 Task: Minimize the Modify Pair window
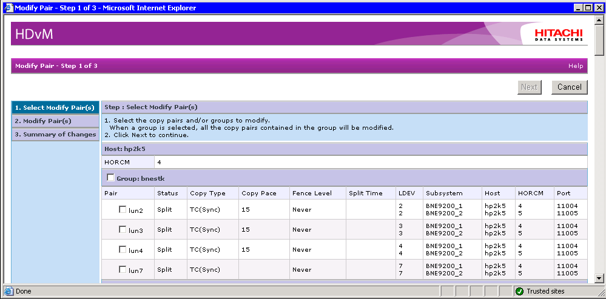[x=579, y=8]
